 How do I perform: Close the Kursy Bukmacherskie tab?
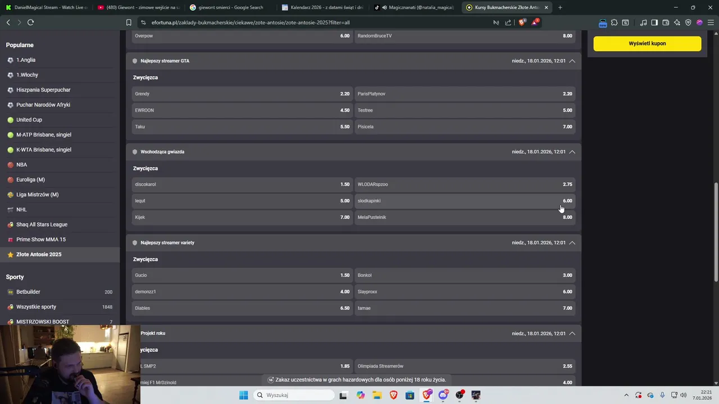click(546, 7)
